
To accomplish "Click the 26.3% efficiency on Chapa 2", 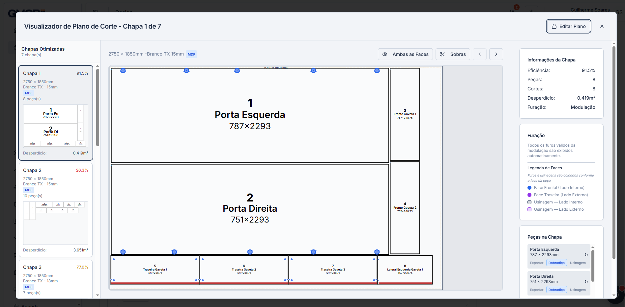I will point(82,170).
